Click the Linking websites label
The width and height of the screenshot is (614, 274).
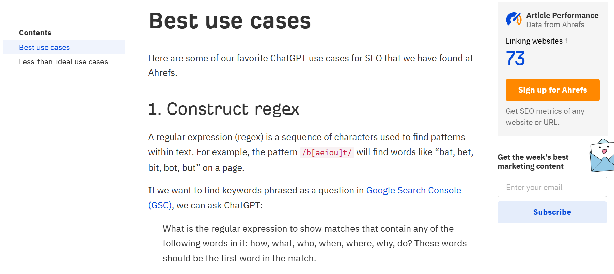pyautogui.click(x=534, y=41)
